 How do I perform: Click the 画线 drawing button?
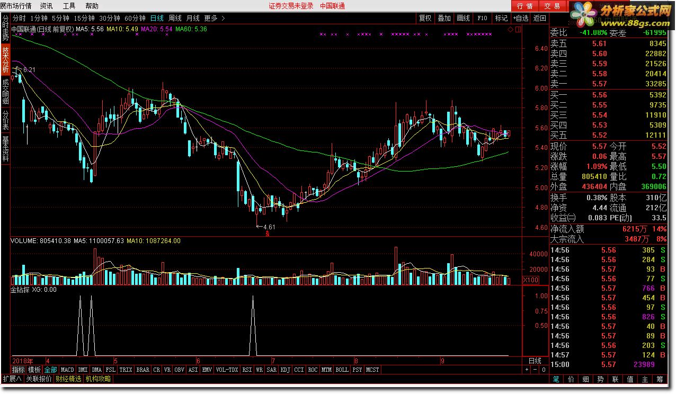[x=463, y=18]
